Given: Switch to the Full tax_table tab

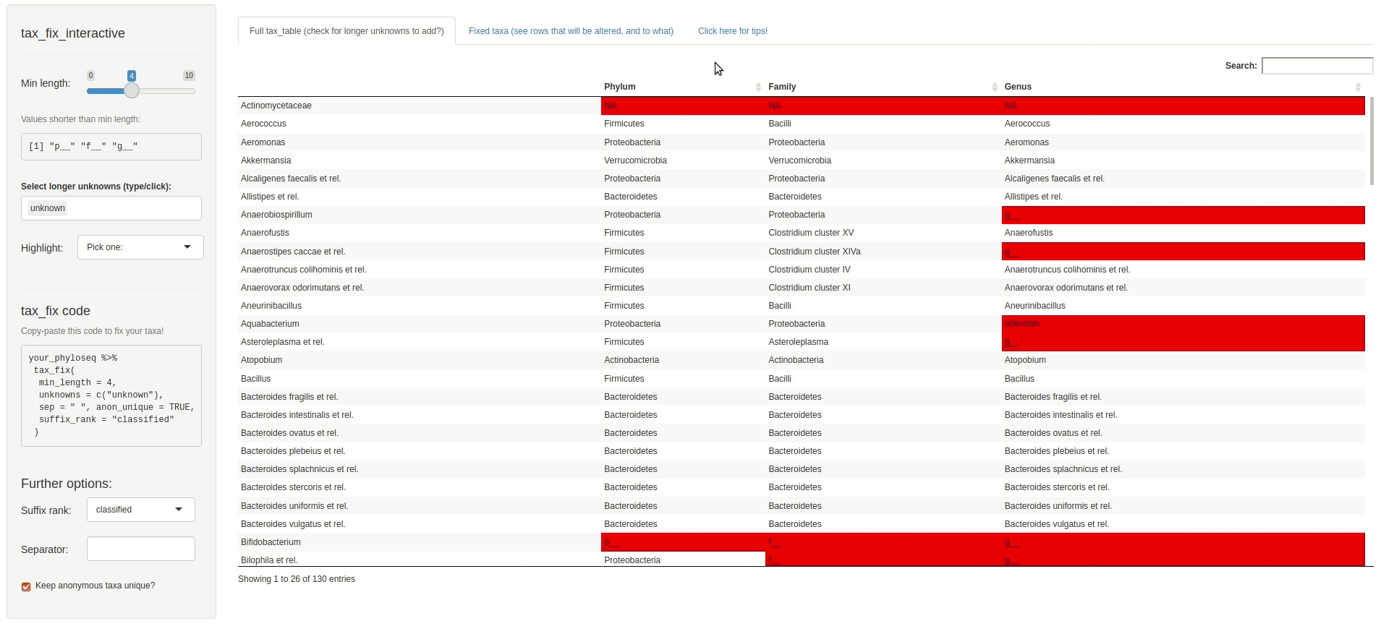Looking at the screenshot, I should coord(347,31).
